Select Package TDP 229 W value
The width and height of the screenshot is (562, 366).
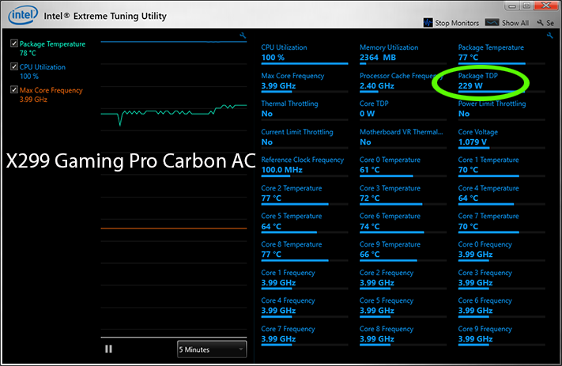(470, 85)
